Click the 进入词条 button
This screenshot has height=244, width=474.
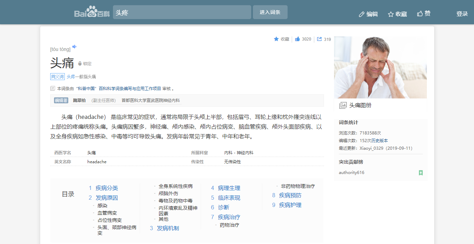coord(270,12)
